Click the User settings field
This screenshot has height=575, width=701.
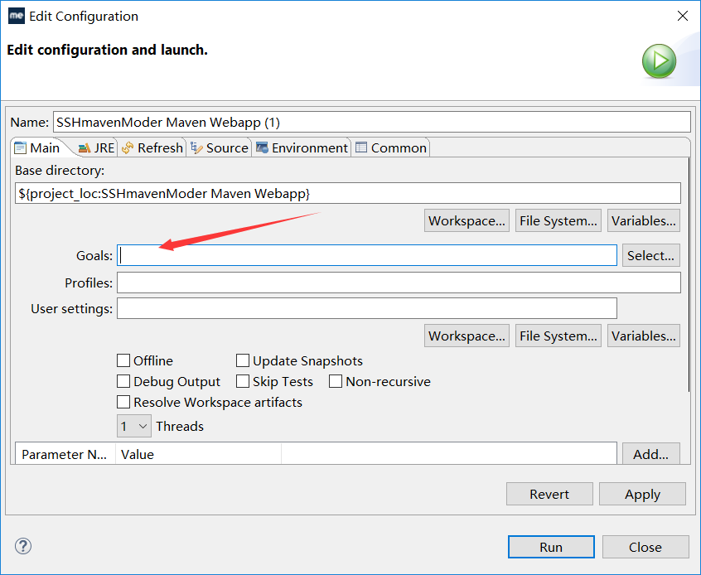(367, 308)
